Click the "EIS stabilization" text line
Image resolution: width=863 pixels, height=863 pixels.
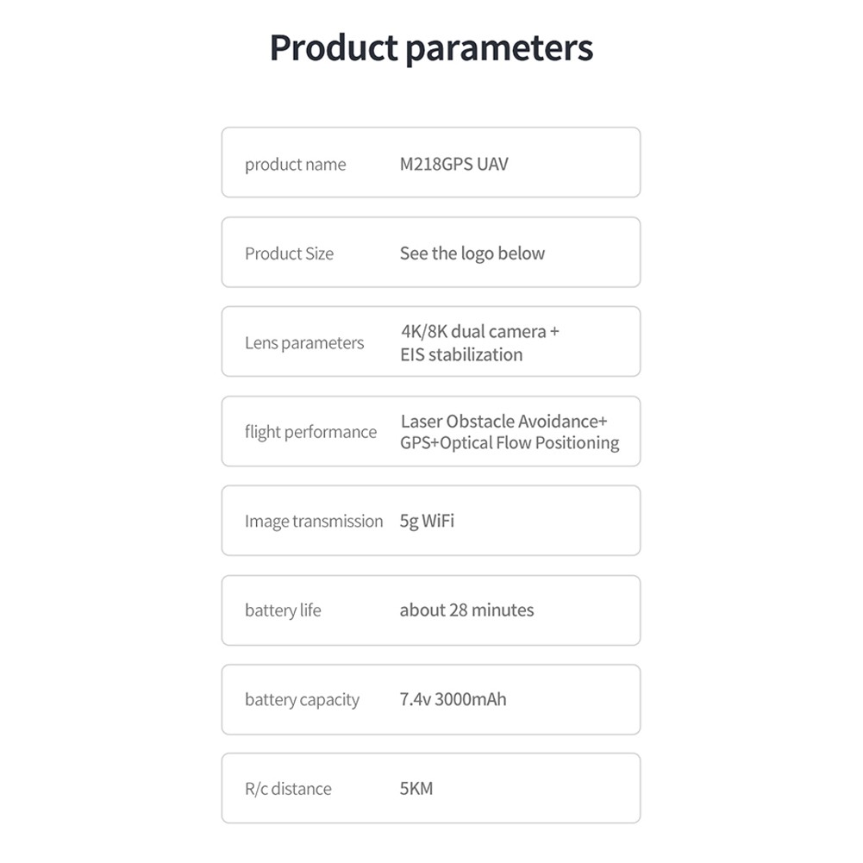click(x=461, y=354)
